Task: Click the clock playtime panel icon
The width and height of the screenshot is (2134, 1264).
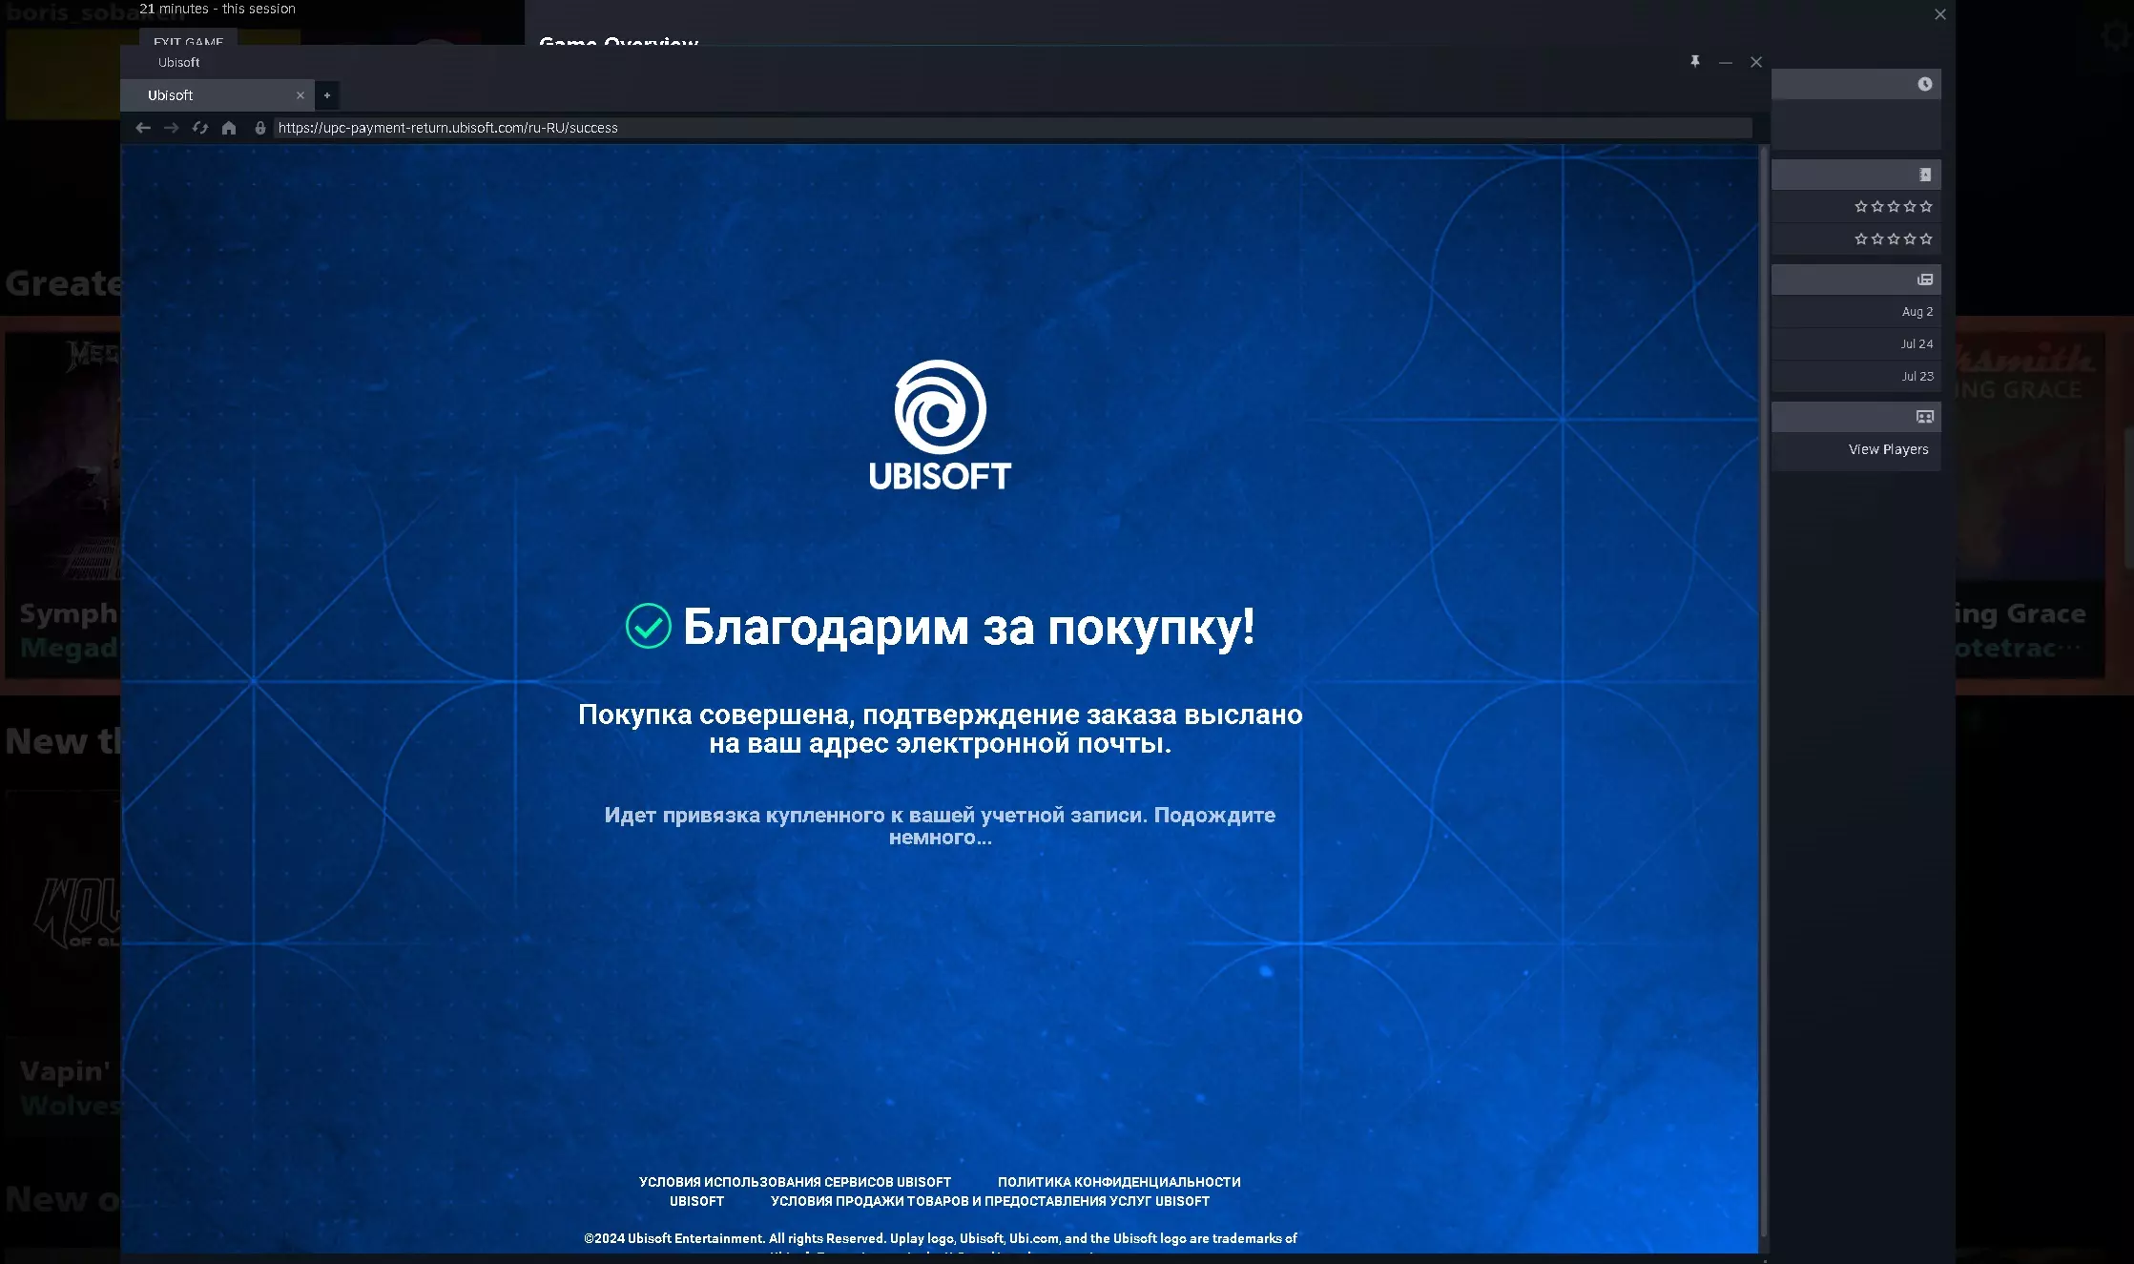Action: (1925, 84)
